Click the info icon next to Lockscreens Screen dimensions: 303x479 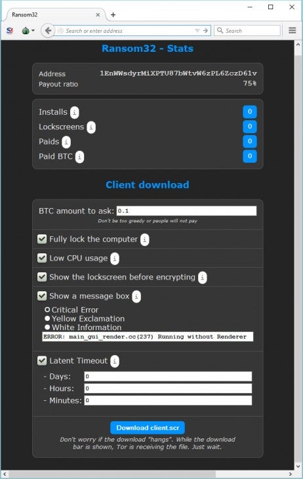[91, 127]
